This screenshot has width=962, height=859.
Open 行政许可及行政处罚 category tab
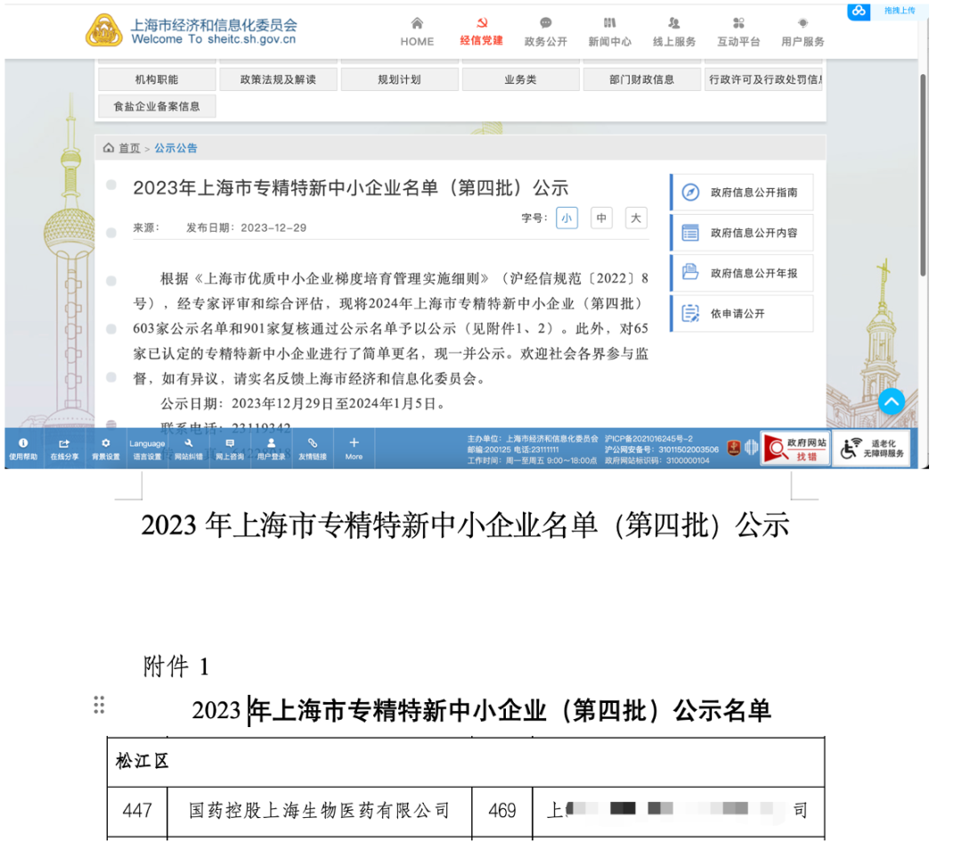[x=763, y=79]
